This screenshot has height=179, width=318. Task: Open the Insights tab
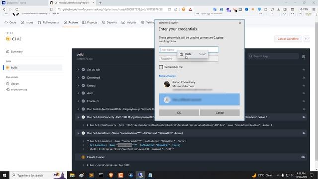129,22
